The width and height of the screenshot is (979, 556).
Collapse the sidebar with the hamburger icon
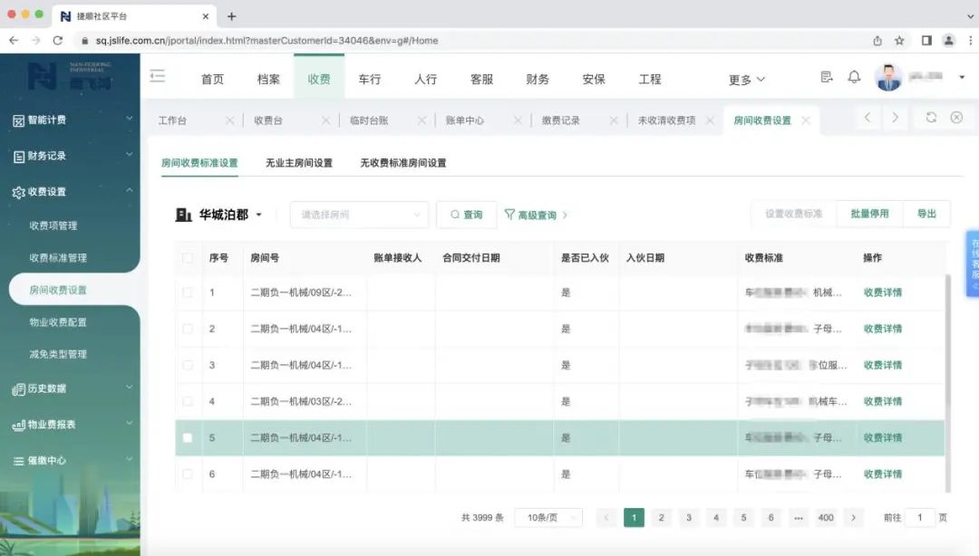(159, 78)
